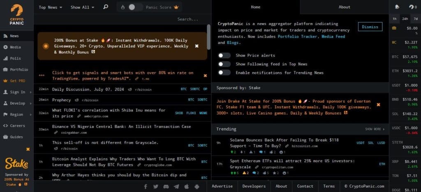The image size is (421, 192).
Task: Open Twitter icon in footer
Action: point(156,186)
